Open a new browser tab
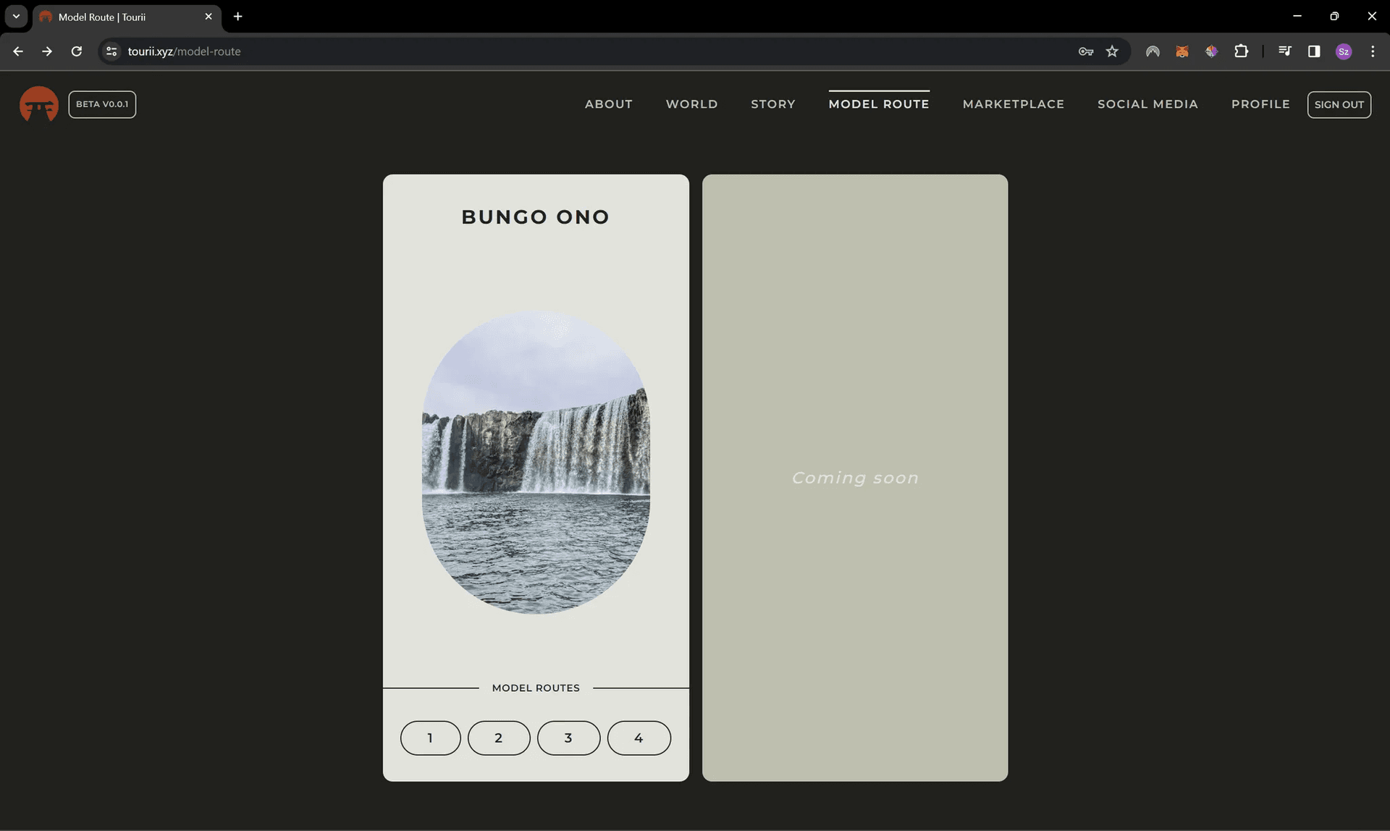 click(237, 16)
